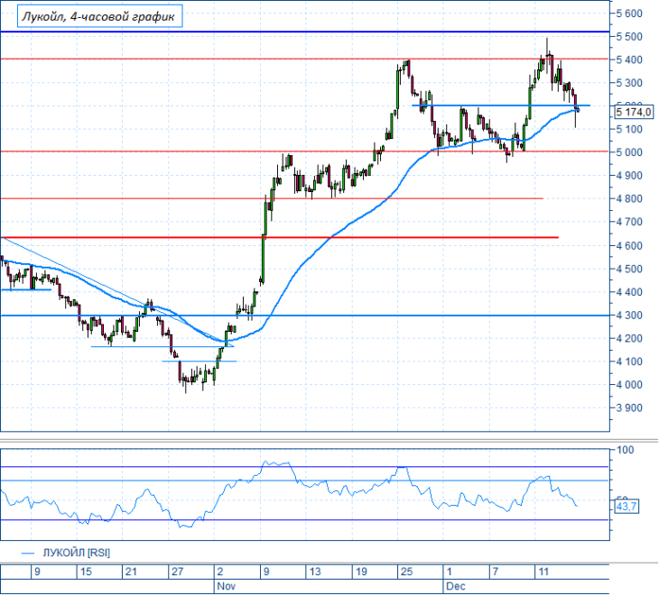This screenshot has width=659, height=595.
Task: Select the 4 300 price axis label
Action: [x=629, y=315]
